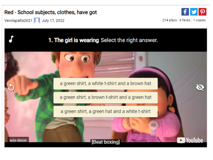213x160 pixels.
Task: Click the 1 copies counter
Action: pyautogui.click(x=199, y=20)
